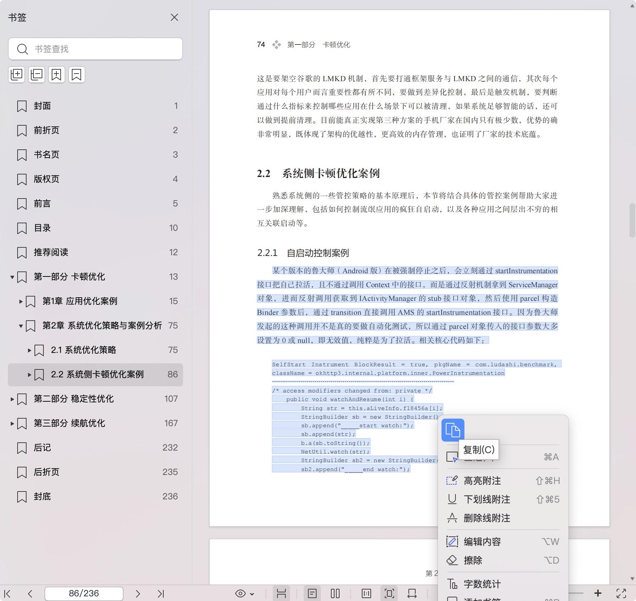Click the expand all bookmarks icon
636x601 pixels.
(x=17, y=75)
